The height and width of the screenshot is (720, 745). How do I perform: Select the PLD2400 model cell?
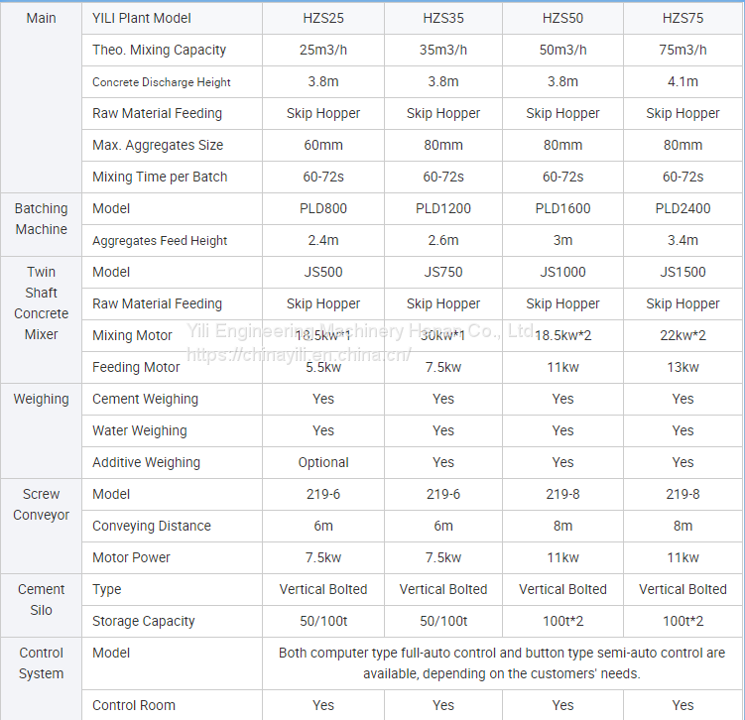(683, 208)
